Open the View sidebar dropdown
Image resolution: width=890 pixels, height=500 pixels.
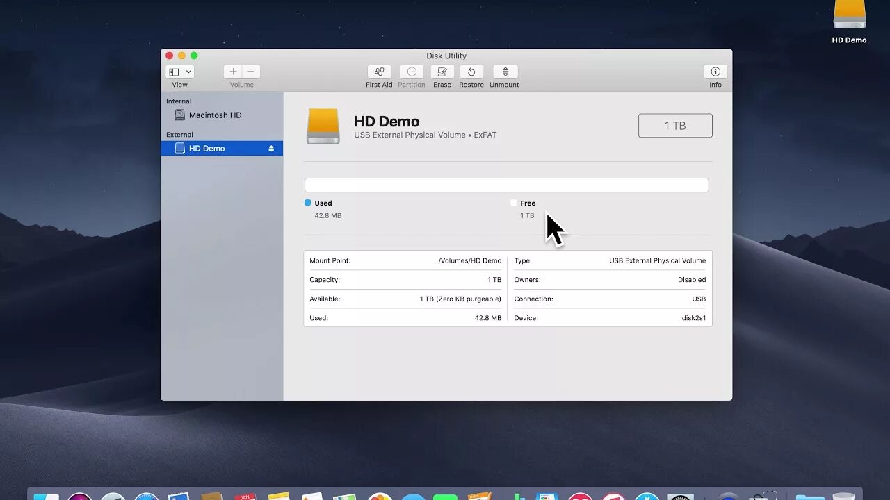[x=179, y=72]
